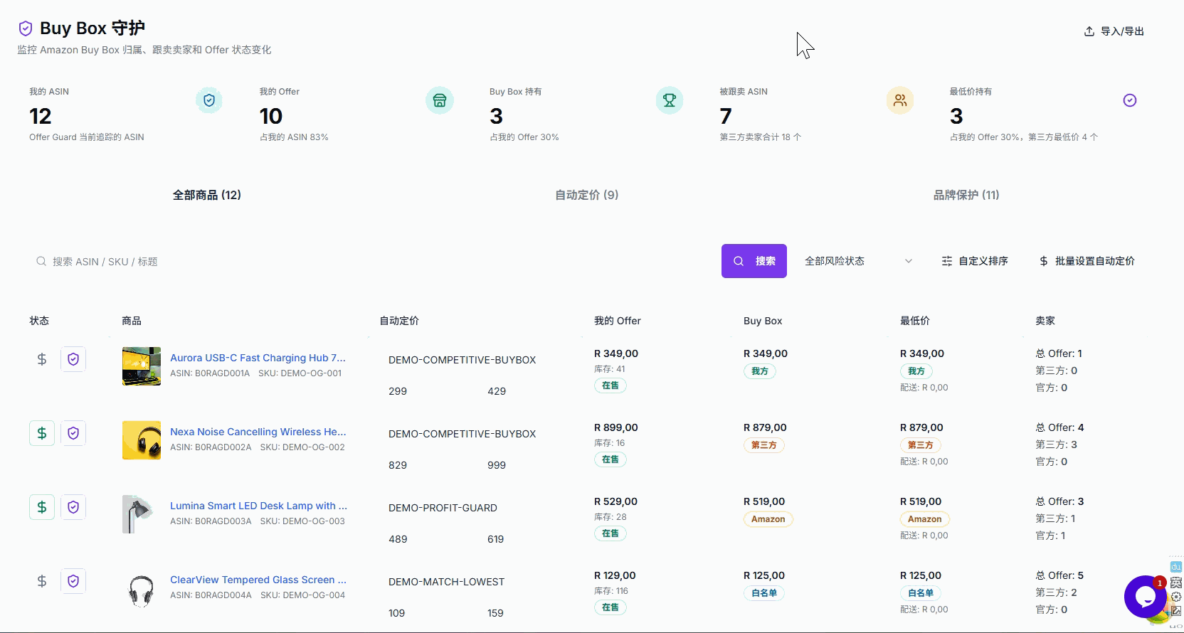The height and width of the screenshot is (633, 1184).
Task: Click the Aurora USB-C Hub product thumbnail
Action: coord(142,366)
